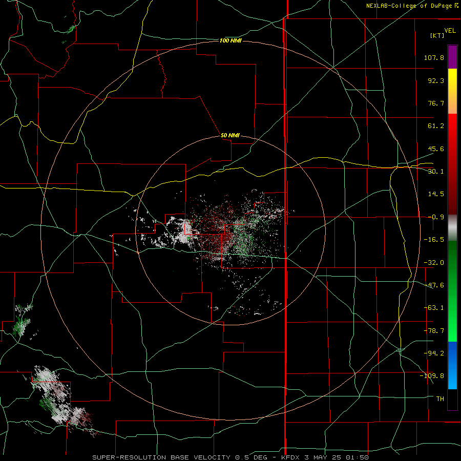This screenshot has width=461, height=461.
Task: Select the -47.6 legend value
Action: click(434, 285)
